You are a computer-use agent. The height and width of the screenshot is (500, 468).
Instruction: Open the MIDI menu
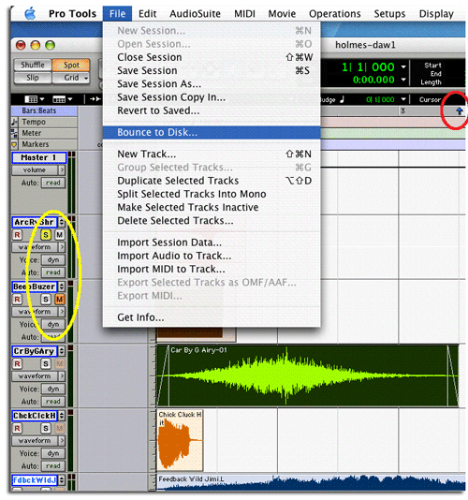244,14
